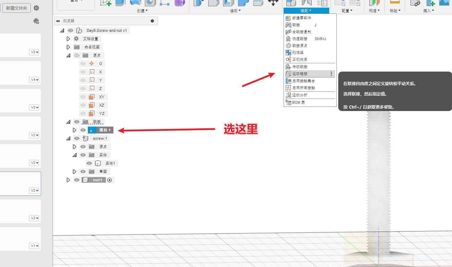Collapse the 浏览器 panel with double arrows
The height and width of the screenshot is (267, 452).
(x=58, y=21)
